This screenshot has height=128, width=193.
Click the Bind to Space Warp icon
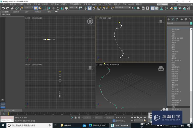pos(21,8)
